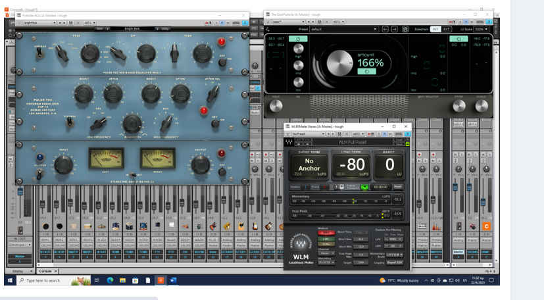Viewport: 544px width, 300px height.
Task: Select EXT sidechain in God Particle
Action: tap(447, 29)
